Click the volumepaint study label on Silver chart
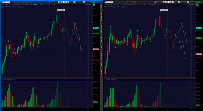This screenshot has height=111, width=203. (109, 80)
